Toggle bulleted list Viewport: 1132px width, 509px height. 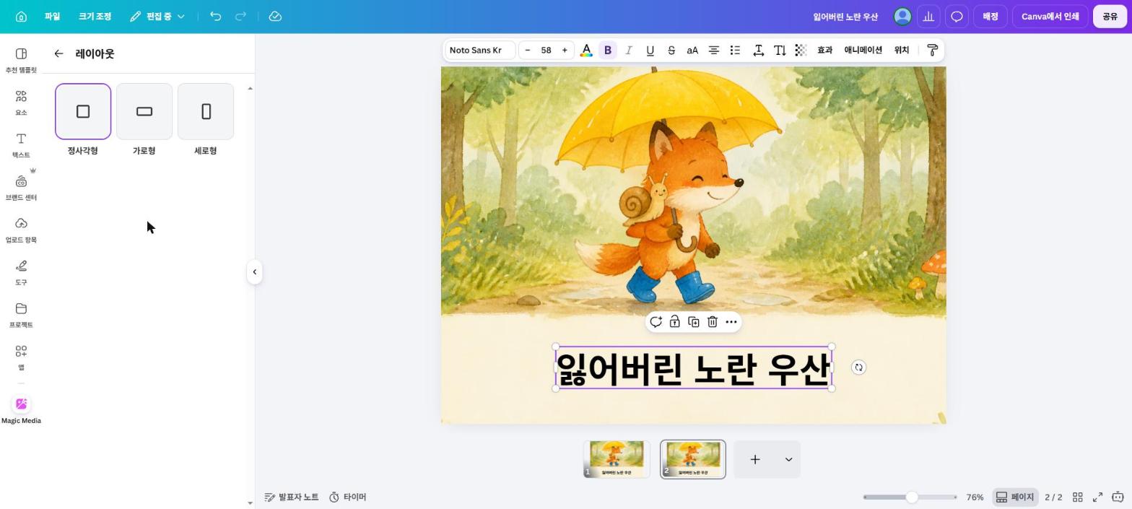pyautogui.click(x=735, y=50)
